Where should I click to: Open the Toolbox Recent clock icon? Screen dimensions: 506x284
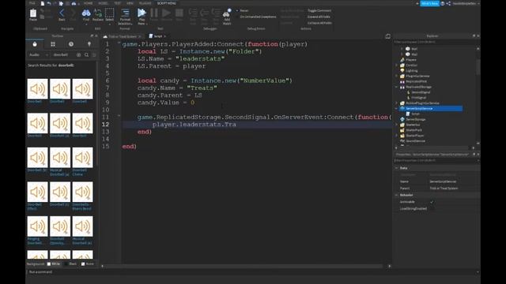tap(71, 44)
